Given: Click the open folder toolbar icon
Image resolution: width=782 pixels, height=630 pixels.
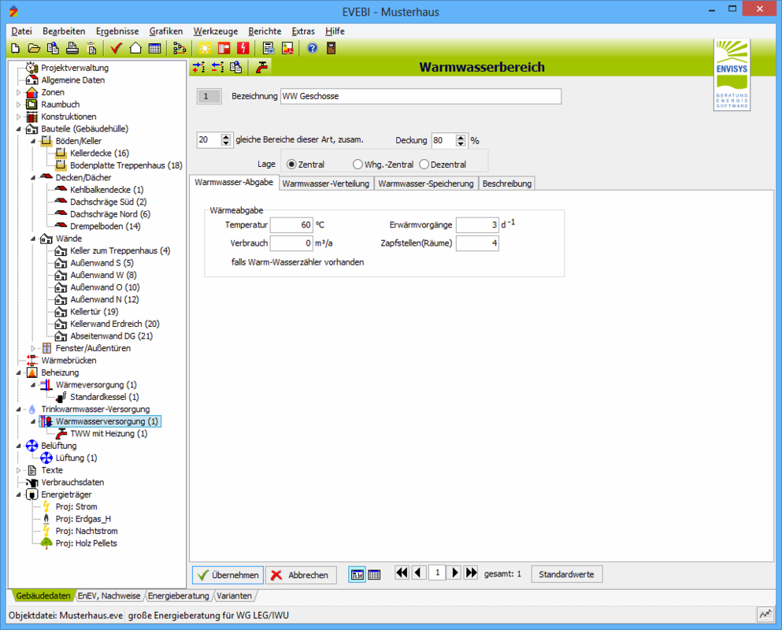Looking at the screenshot, I should 34,49.
